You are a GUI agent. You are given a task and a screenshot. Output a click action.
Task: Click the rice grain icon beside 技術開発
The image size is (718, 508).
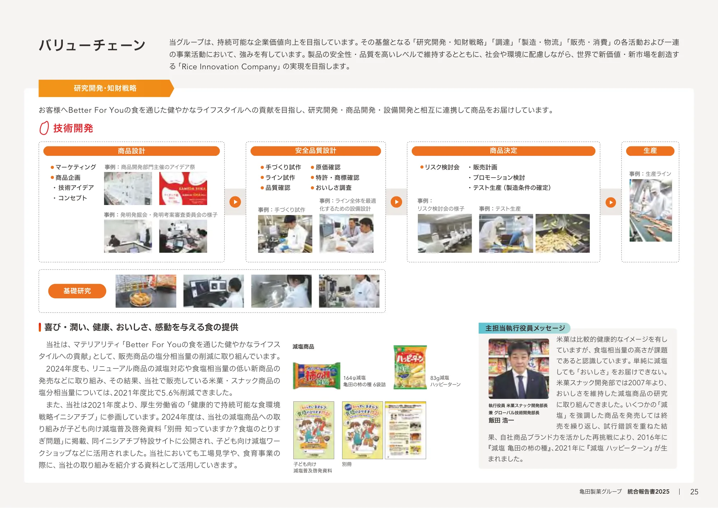[x=44, y=129]
